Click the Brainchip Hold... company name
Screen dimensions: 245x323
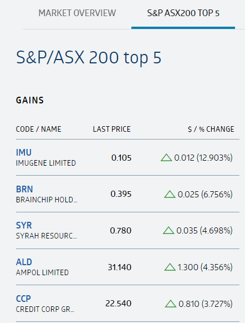[47, 200]
